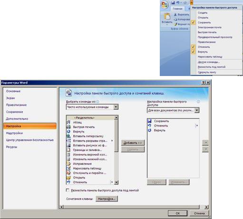Select Отменить icon in right list
243x219 pixels.
click(x=149, y=125)
